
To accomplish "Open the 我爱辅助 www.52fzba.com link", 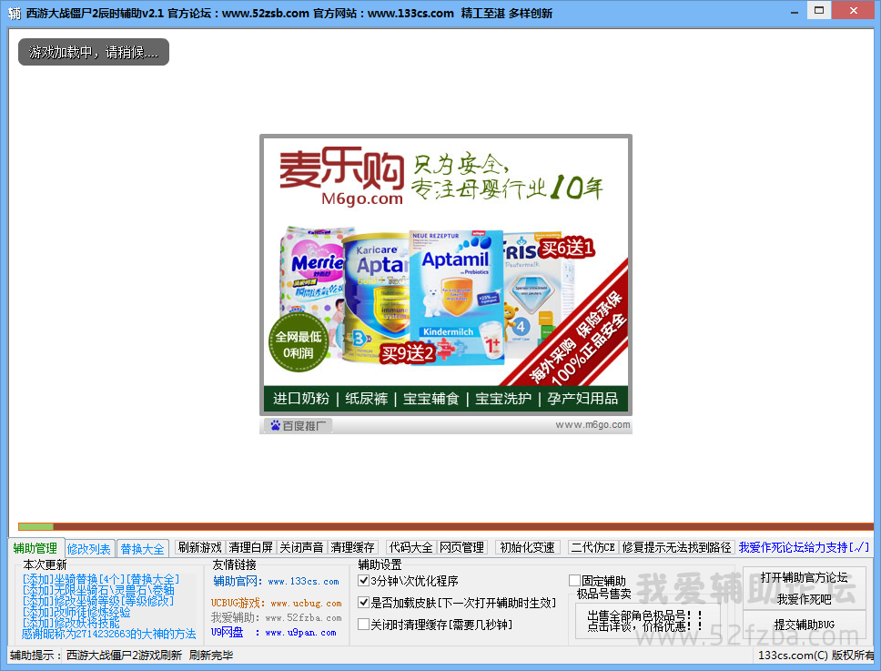I will [x=276, y=617].
